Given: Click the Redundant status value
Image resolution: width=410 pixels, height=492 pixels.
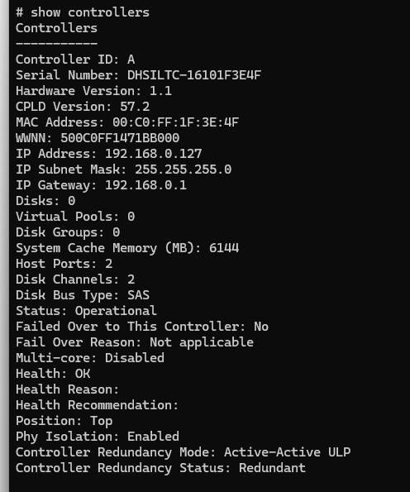Looking at the screenshot, I should pyautogui.click(x=272, y=468).
